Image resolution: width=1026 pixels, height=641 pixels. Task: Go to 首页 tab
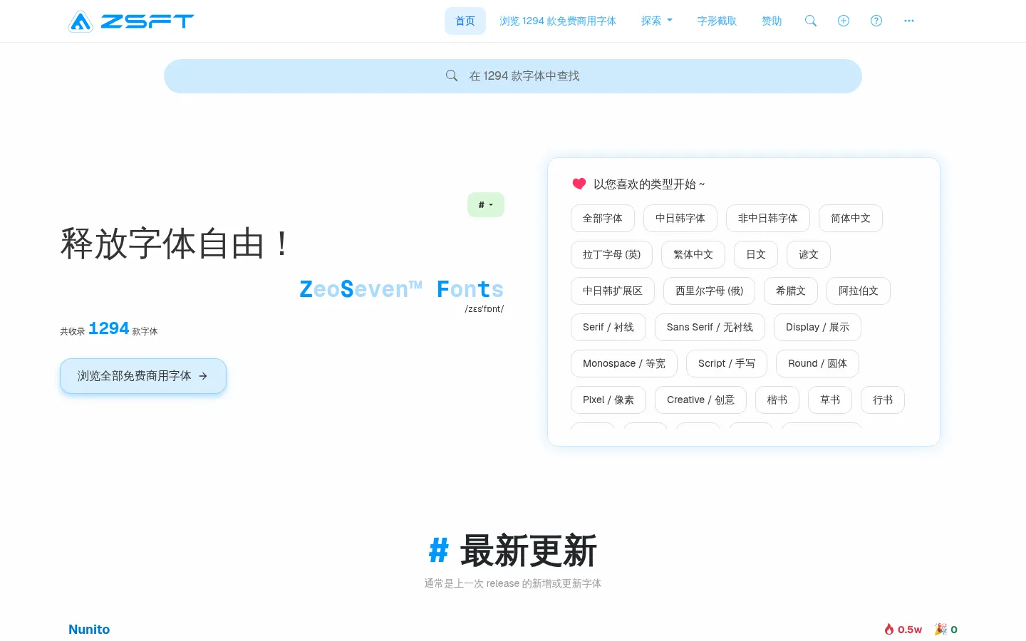(x=465, y=21)
